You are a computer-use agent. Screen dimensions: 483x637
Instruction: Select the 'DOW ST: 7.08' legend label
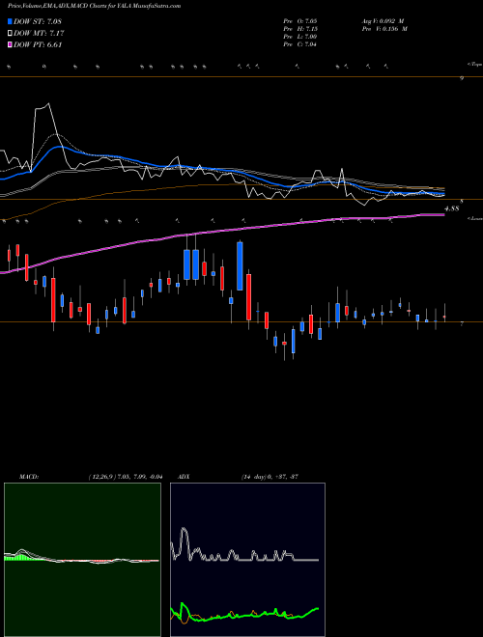pos(38,21)
